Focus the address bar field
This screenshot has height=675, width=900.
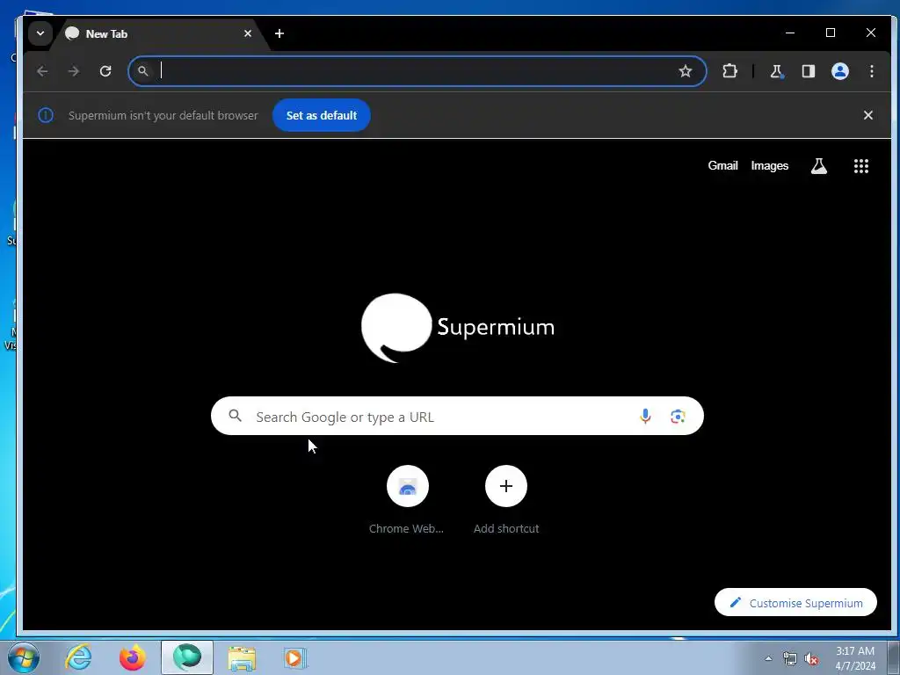point(417,71)
